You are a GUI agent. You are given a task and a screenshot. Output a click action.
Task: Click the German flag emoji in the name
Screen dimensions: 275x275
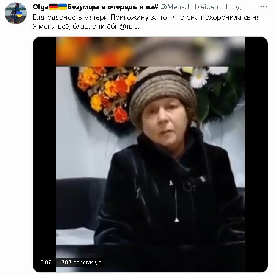[x=53, y=7]
